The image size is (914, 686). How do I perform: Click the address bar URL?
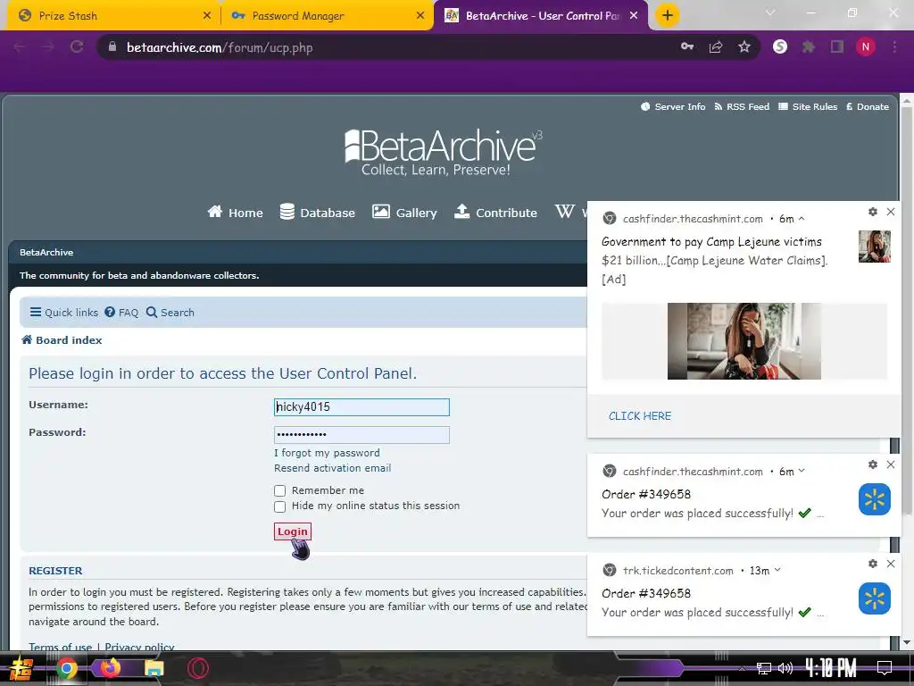pyautogui.click(x=220, y=47)
